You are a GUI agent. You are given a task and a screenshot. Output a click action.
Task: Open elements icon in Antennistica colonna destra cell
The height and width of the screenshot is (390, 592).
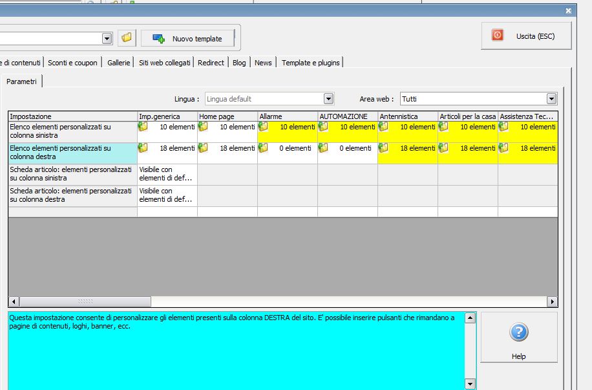click(x=383, y=147)
